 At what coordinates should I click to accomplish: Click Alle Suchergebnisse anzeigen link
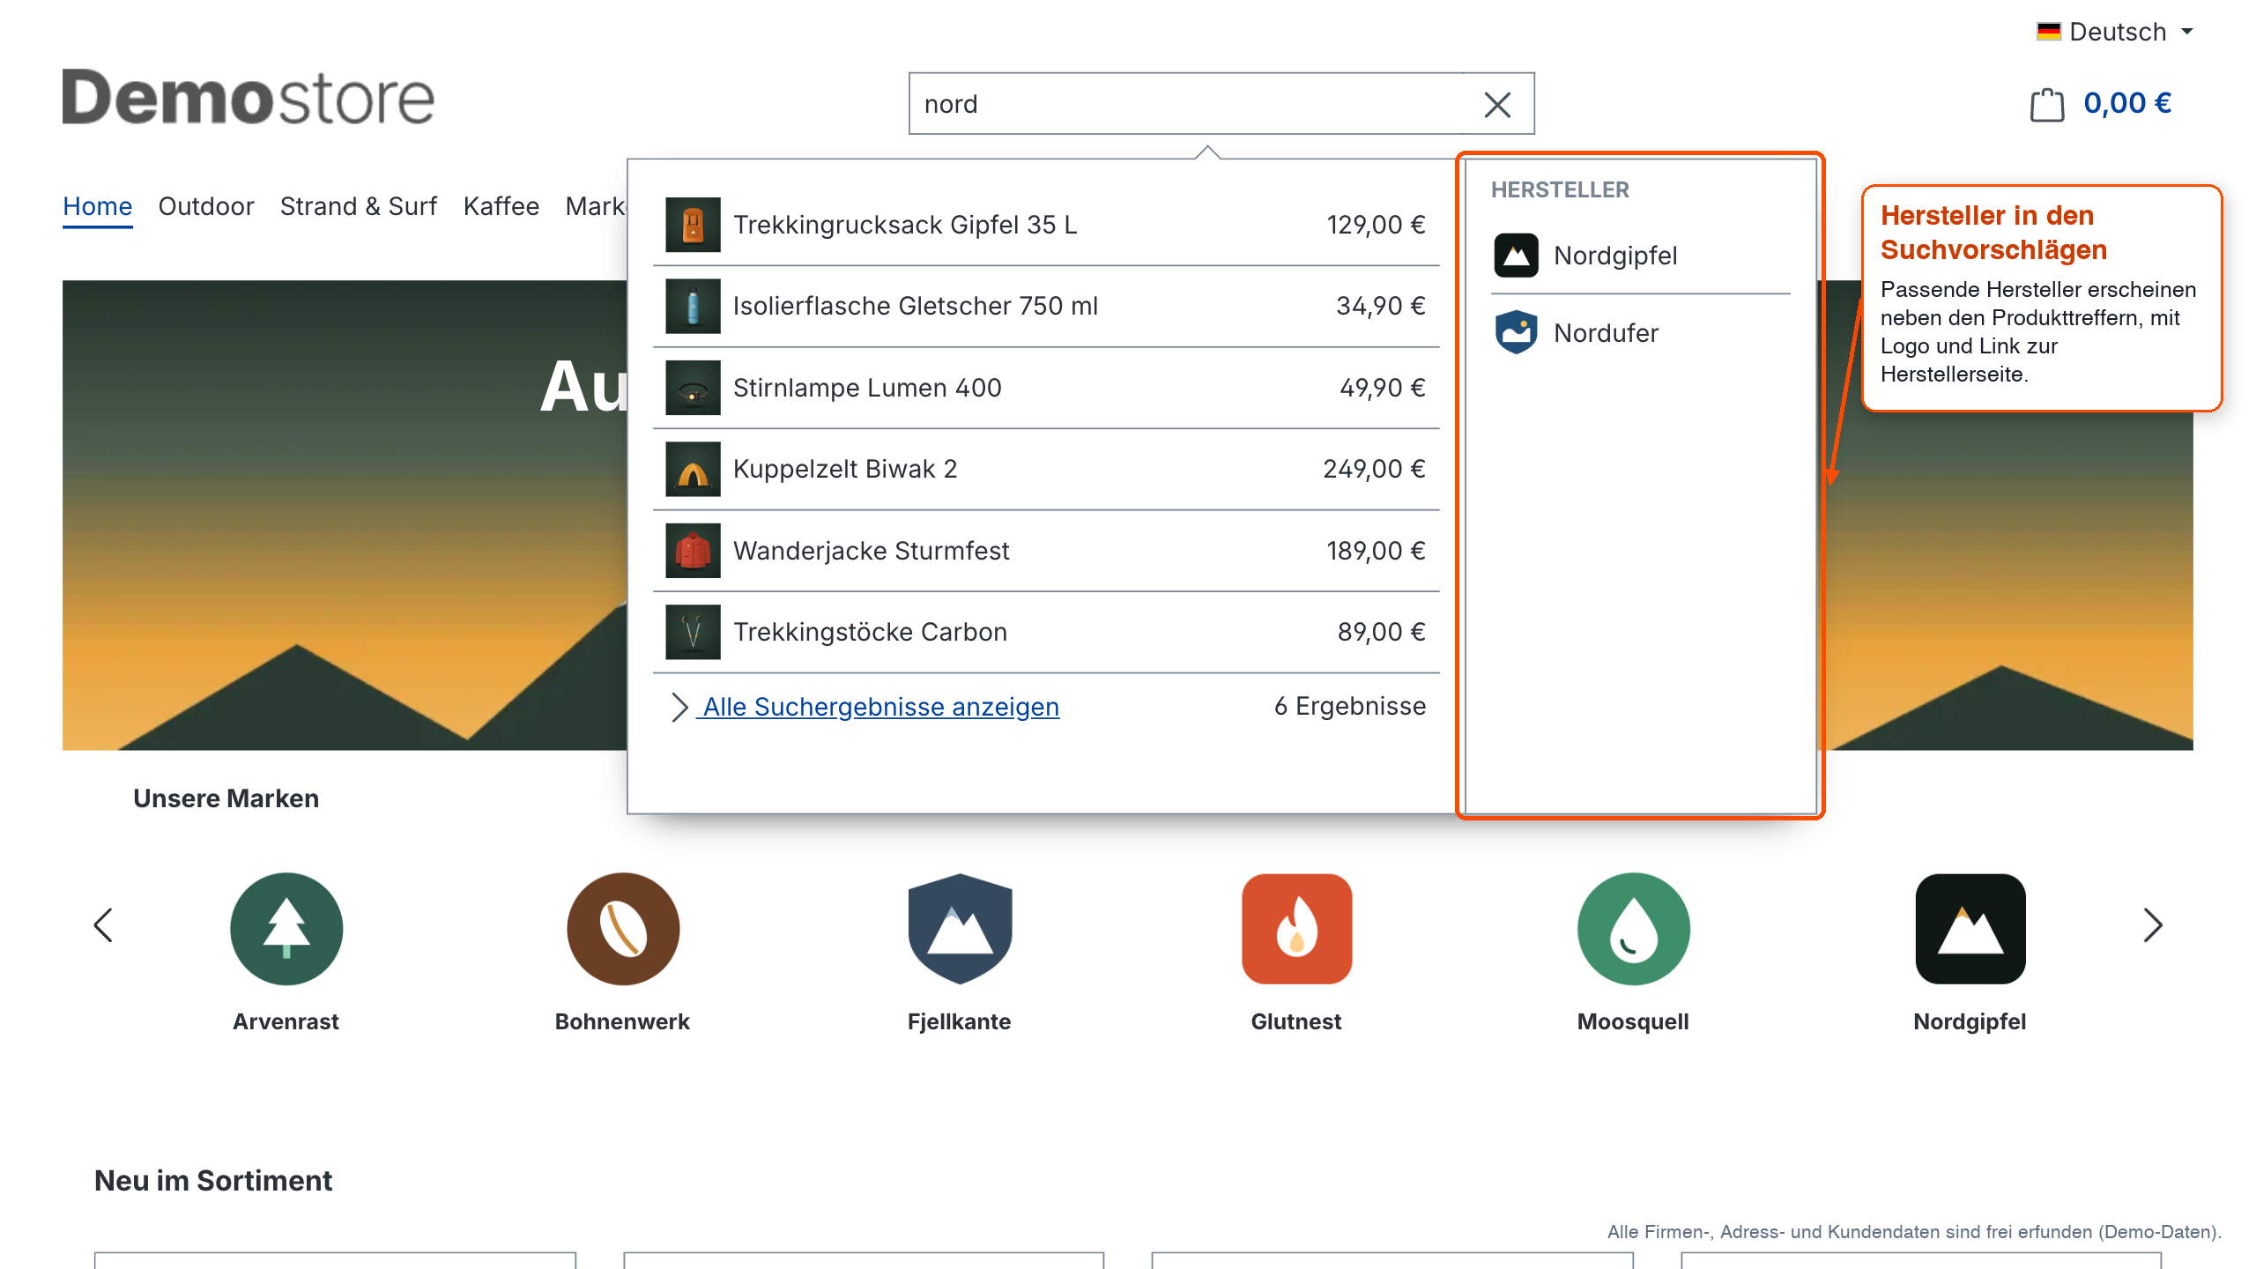[880, 707]
